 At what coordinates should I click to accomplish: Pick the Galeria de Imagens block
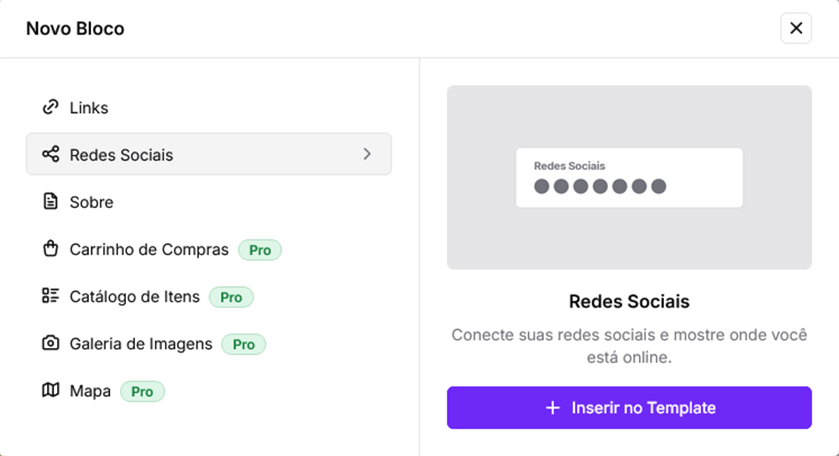tap(141, 344)
